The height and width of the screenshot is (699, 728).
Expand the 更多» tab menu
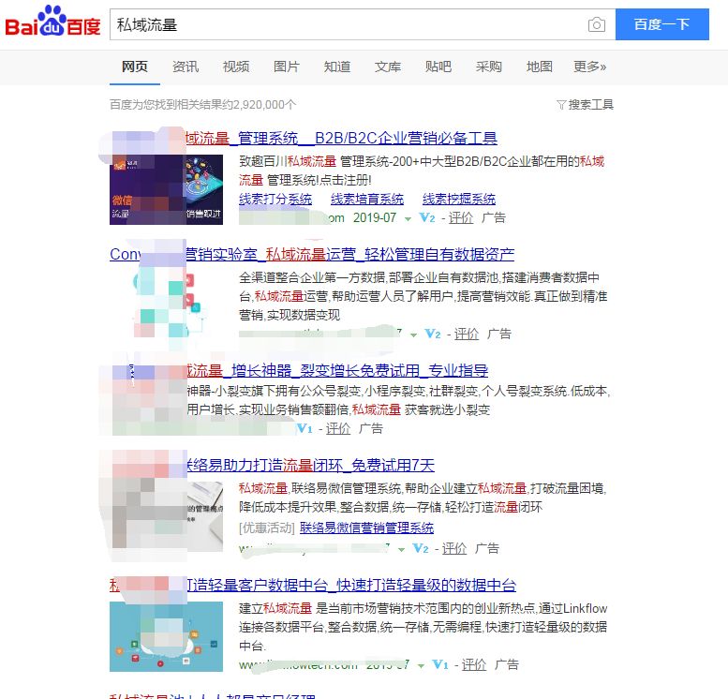[589, 67]
